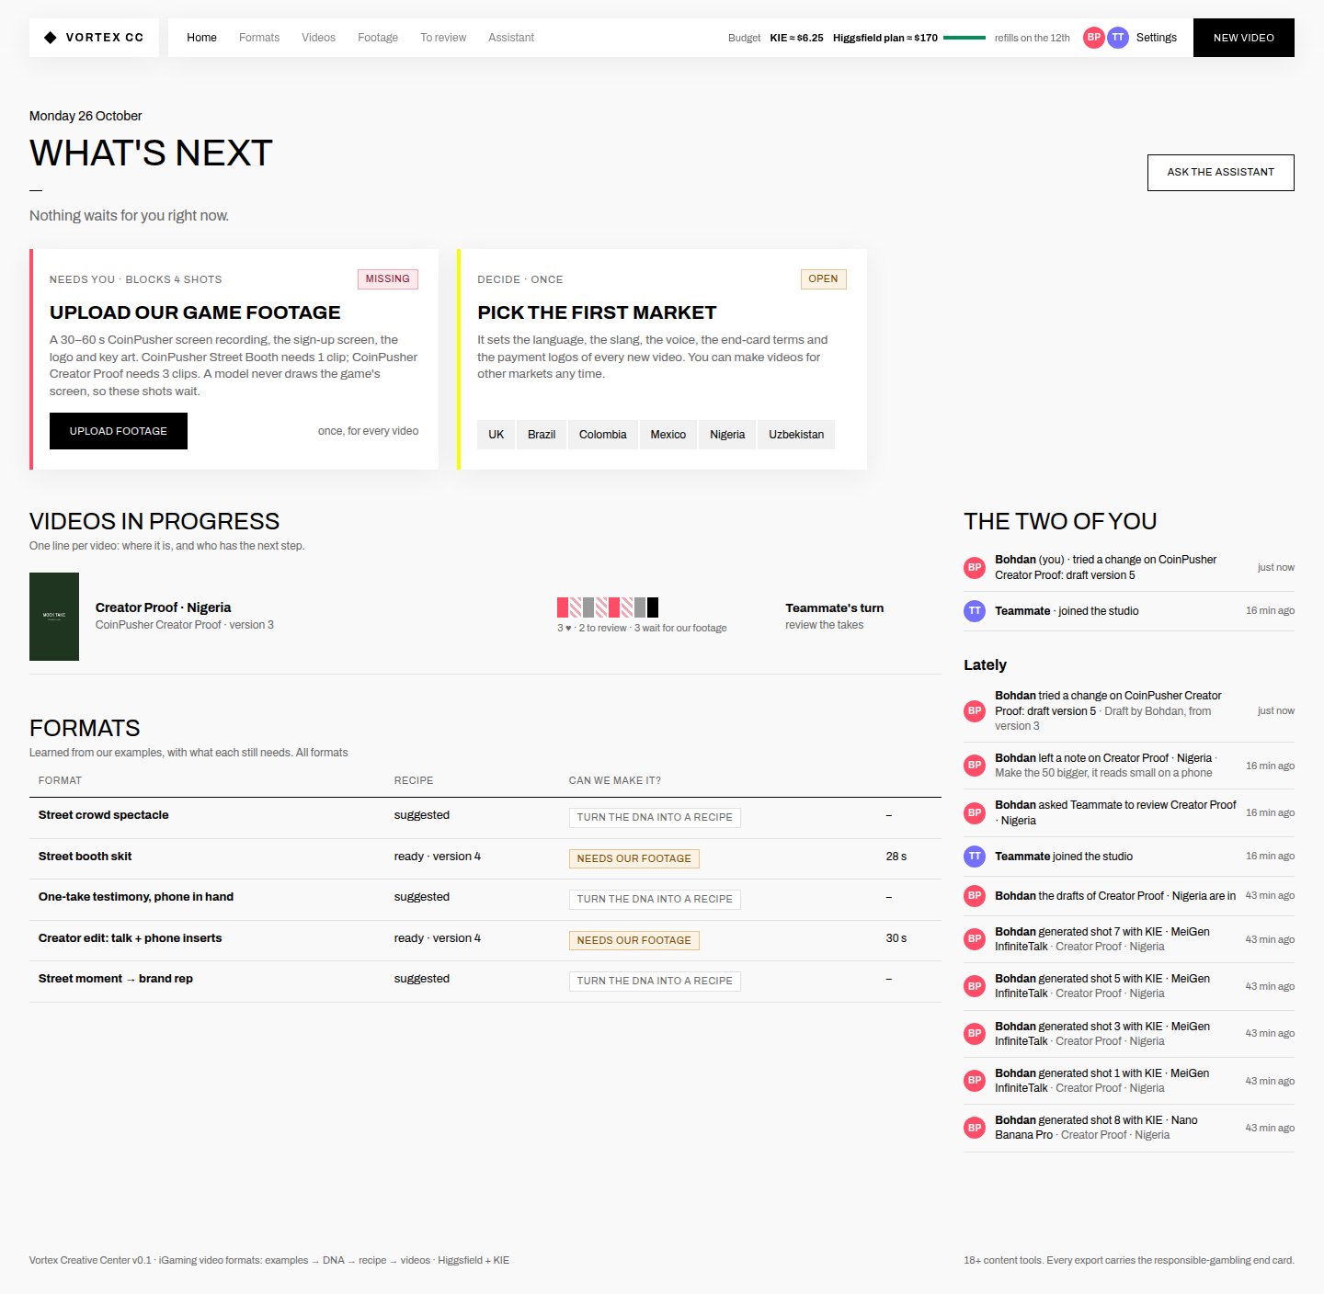Click Needs Our Footage for Creator edit row
1324x1294 pixels.
pyautogui.click(x=634, y=940)
